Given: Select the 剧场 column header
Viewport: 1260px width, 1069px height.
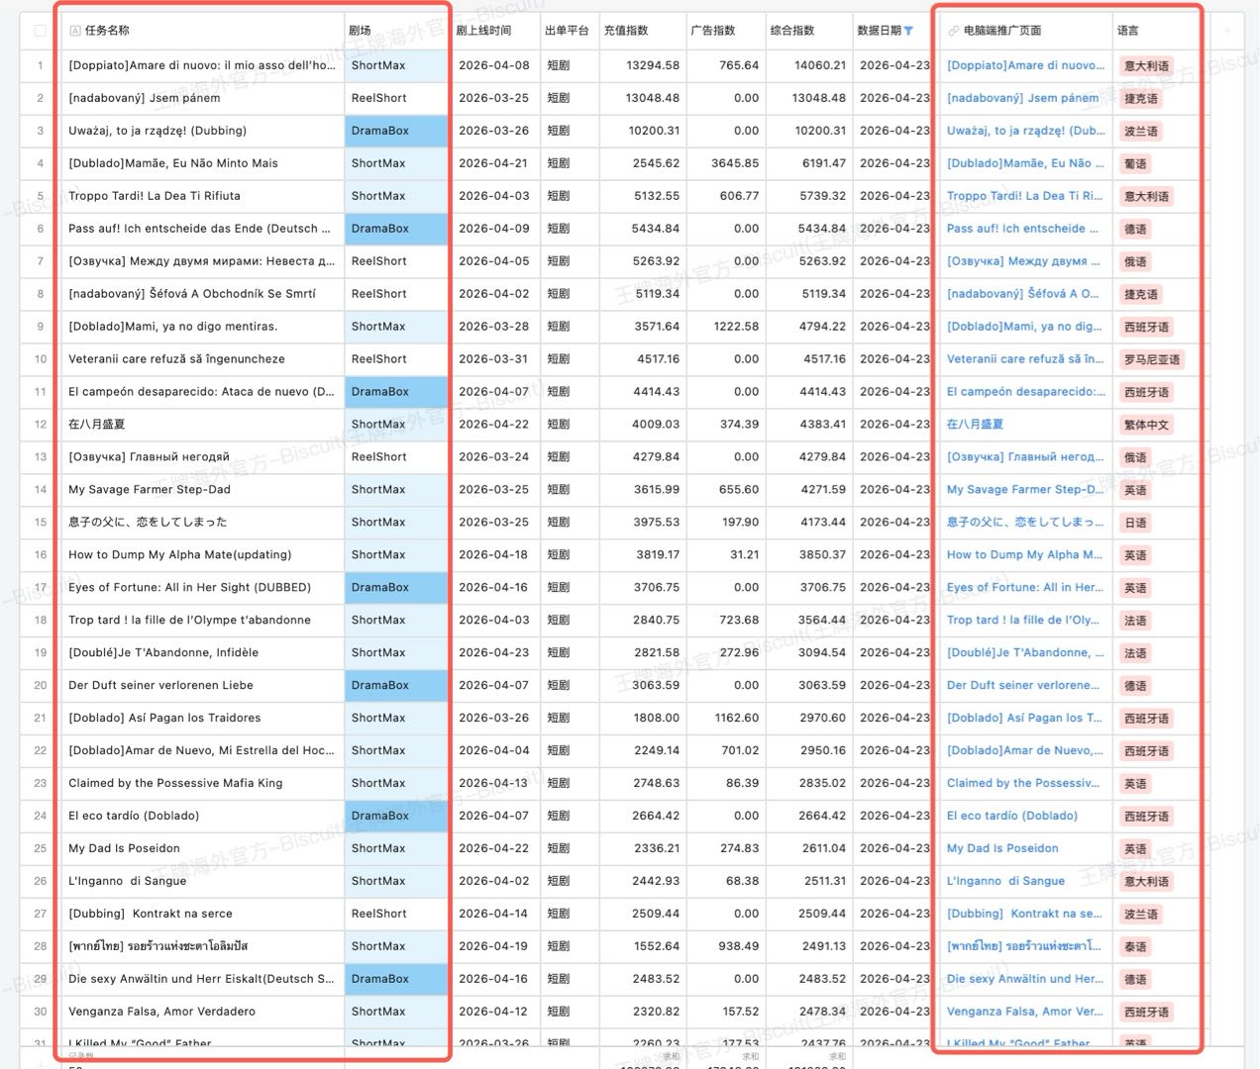Looking at the screenshot, I should tap(360, 31).
